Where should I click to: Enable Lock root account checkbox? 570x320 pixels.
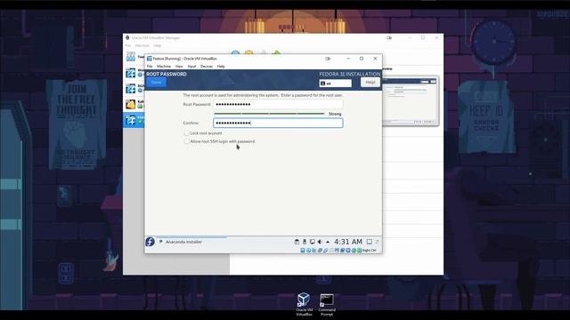tap(187, 133)
